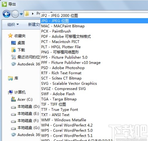Click the Autodesk 360 icon under 计算机
Viewport: 148px width, 141px height.
[x=13, y=135]
